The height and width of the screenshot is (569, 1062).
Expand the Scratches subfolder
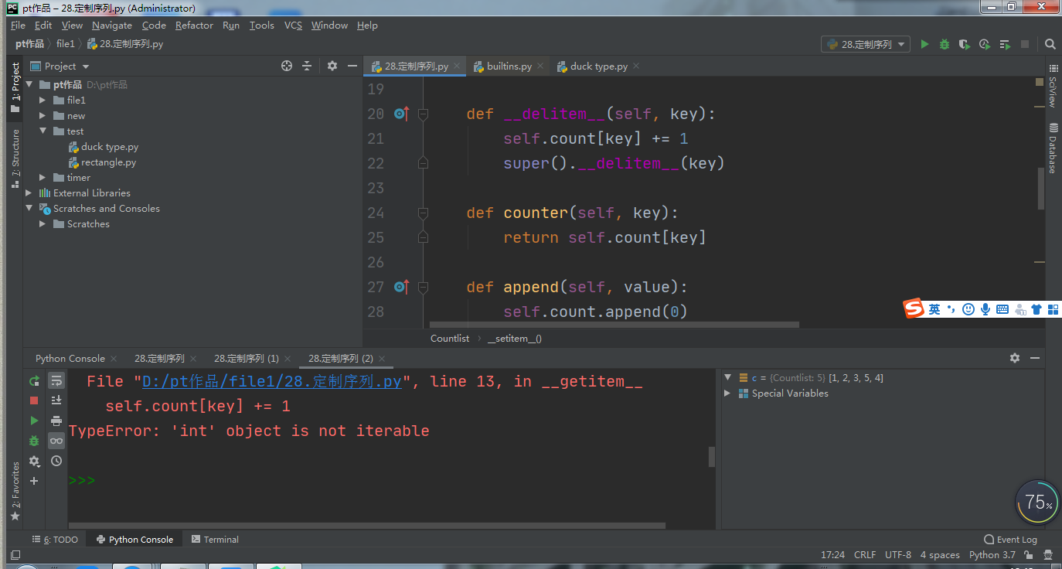[43, 224]
